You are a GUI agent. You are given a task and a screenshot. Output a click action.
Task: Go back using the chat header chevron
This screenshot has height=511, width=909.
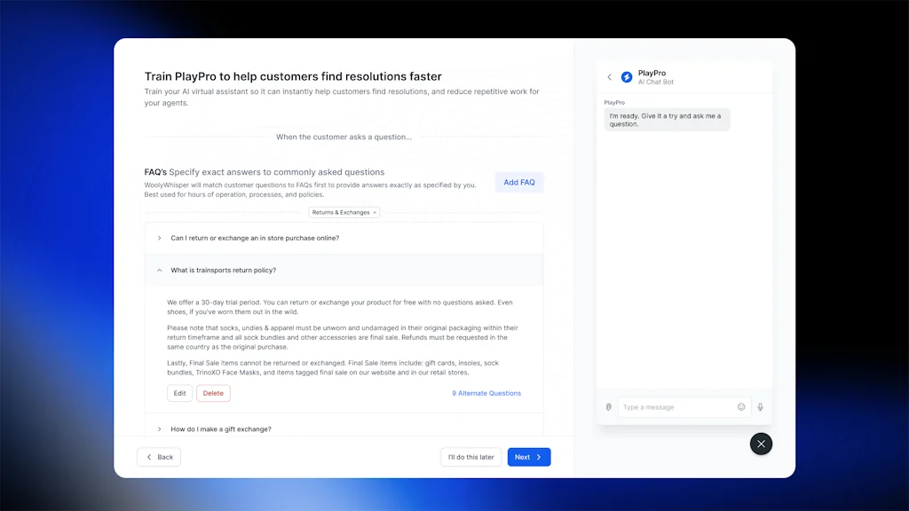[610, 77]
